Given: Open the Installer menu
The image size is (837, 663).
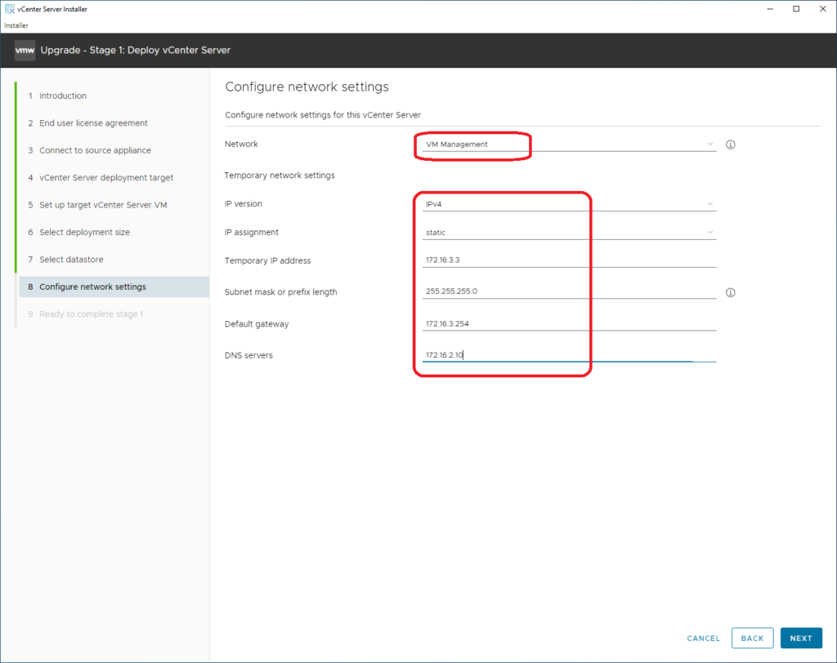Looking at the screenshot, I should pos(16,25).
